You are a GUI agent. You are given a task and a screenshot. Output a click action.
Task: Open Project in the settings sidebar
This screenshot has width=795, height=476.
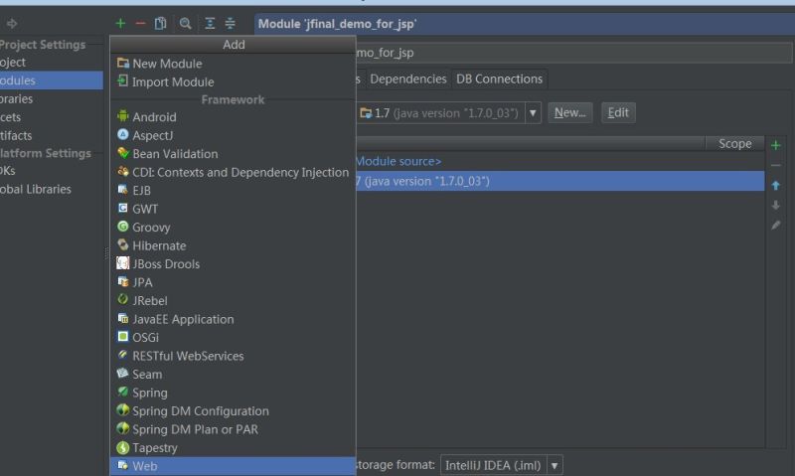52,63
